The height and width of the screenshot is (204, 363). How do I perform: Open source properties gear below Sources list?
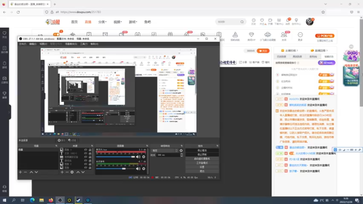tap(72, 172)
